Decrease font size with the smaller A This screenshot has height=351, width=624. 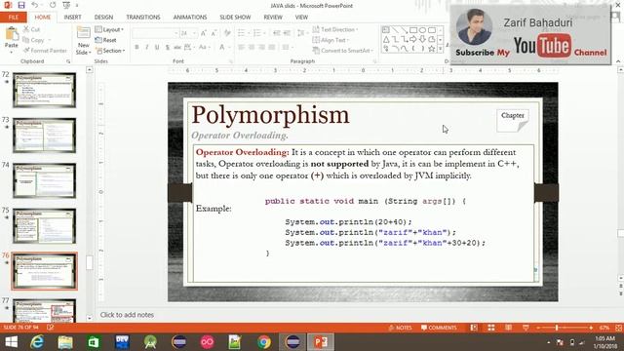[214, 33]
